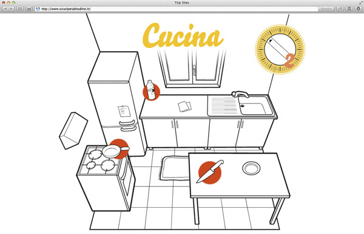Click the upper fridge door handle

click(127, 122)
